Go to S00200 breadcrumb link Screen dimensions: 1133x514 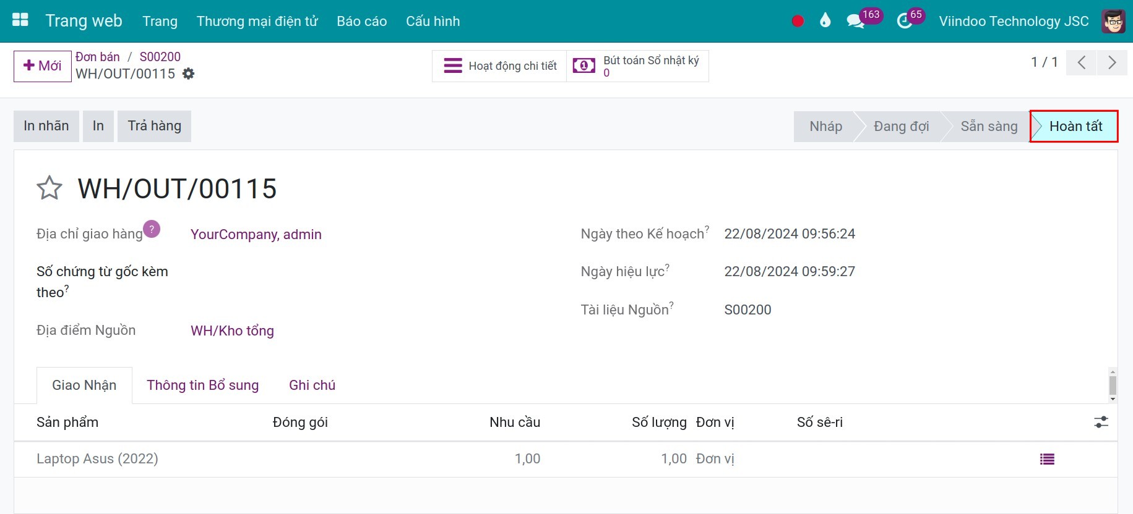click(160, 57)
